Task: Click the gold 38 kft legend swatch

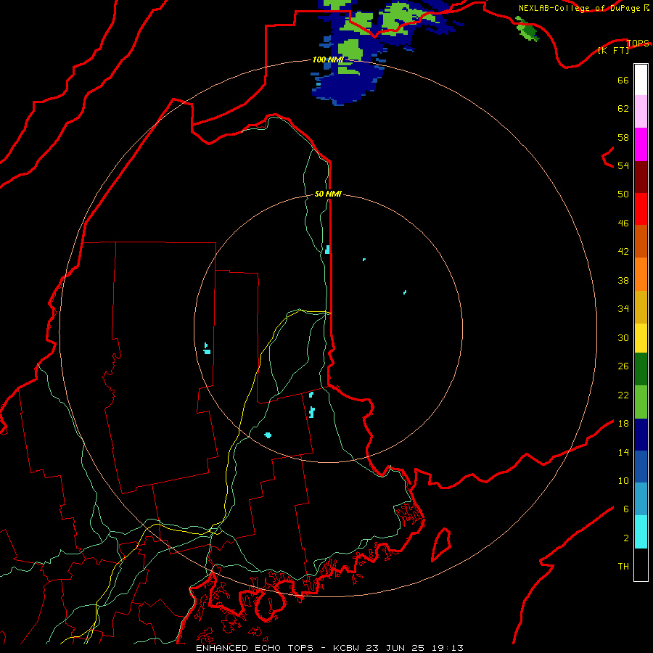Action: 641,308
